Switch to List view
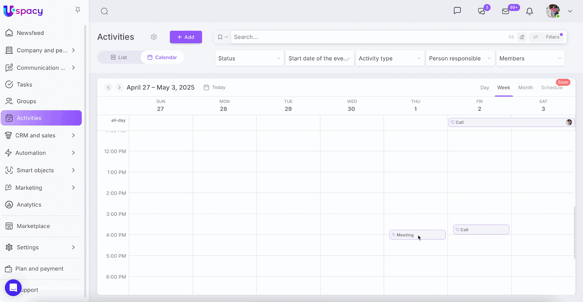 point(119,57)
